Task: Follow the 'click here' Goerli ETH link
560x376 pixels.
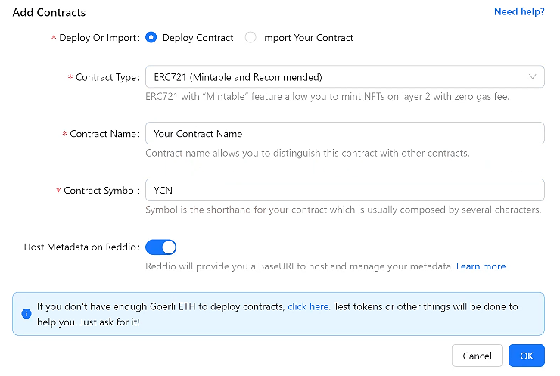Action: (308, 306)
